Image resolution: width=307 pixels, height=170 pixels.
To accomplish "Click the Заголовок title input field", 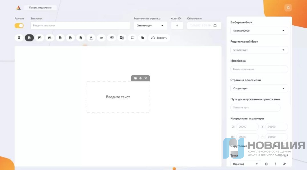I will point(80,26).
